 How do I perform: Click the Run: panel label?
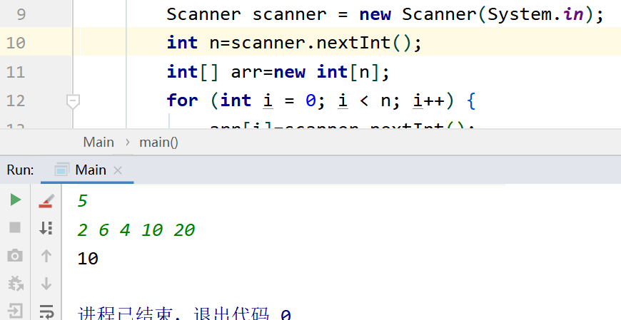pyautogui.click(x=20, y=170)
